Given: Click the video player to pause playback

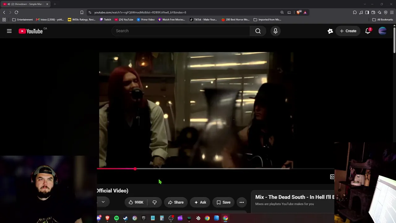Looking at the screenshot, I should click(196, 110).
